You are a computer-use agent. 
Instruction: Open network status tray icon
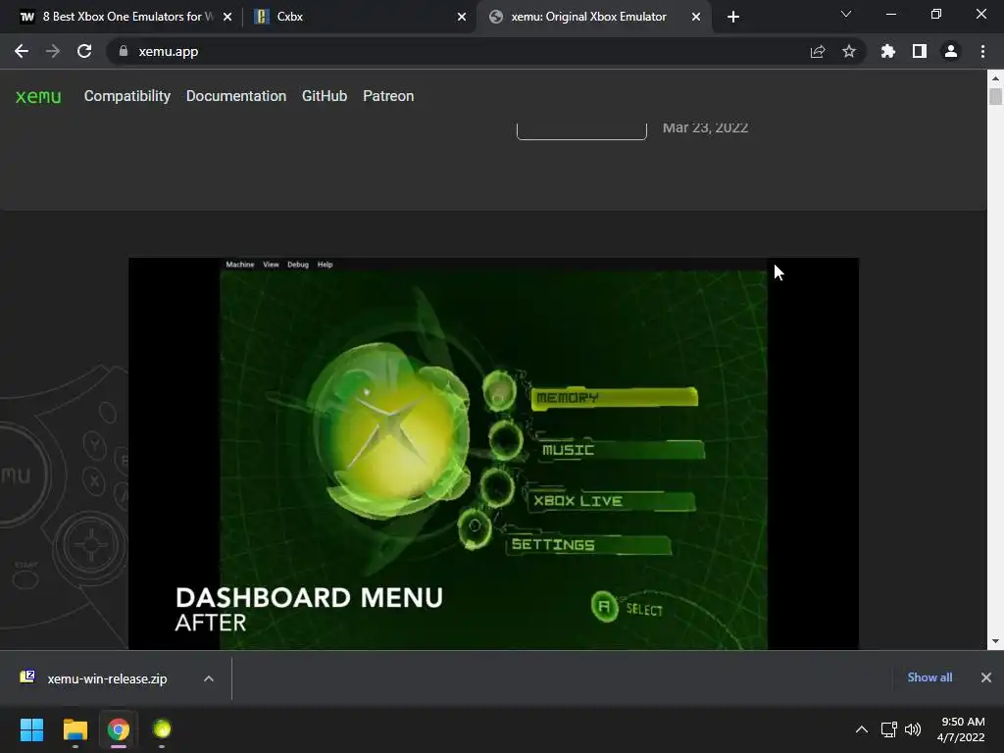[888, 729]
